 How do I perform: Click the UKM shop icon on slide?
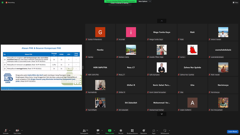click(8, 78)
